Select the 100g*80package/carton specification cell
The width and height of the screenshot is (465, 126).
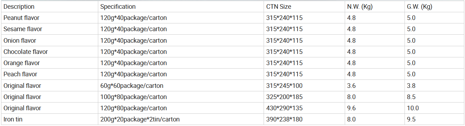point(181,97)
